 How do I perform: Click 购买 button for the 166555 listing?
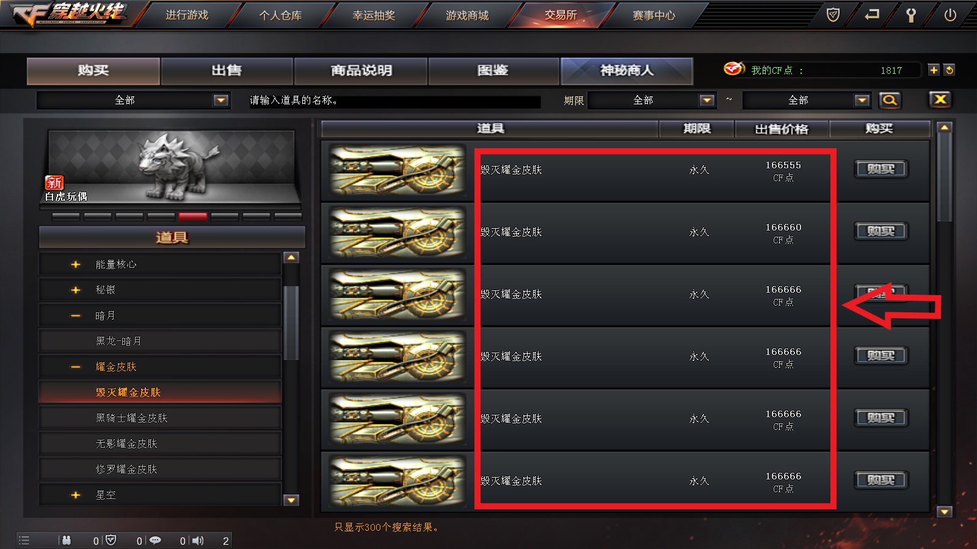coord(881,169)
